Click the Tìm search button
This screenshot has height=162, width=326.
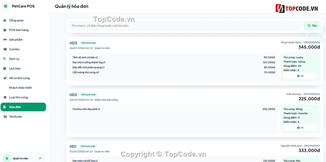coord(312,26)
